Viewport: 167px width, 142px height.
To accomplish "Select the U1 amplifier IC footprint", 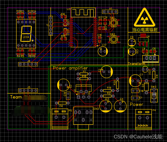I will pyautogui.click(x=84, y=92).
